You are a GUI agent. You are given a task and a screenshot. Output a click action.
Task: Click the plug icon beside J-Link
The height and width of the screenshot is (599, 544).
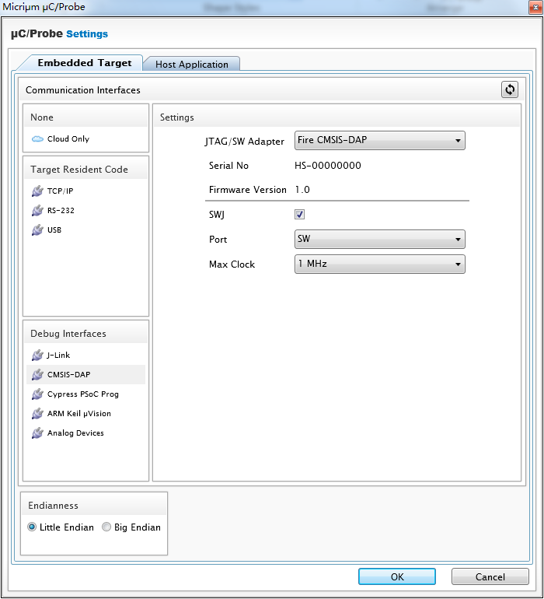[x=37, y=355]
